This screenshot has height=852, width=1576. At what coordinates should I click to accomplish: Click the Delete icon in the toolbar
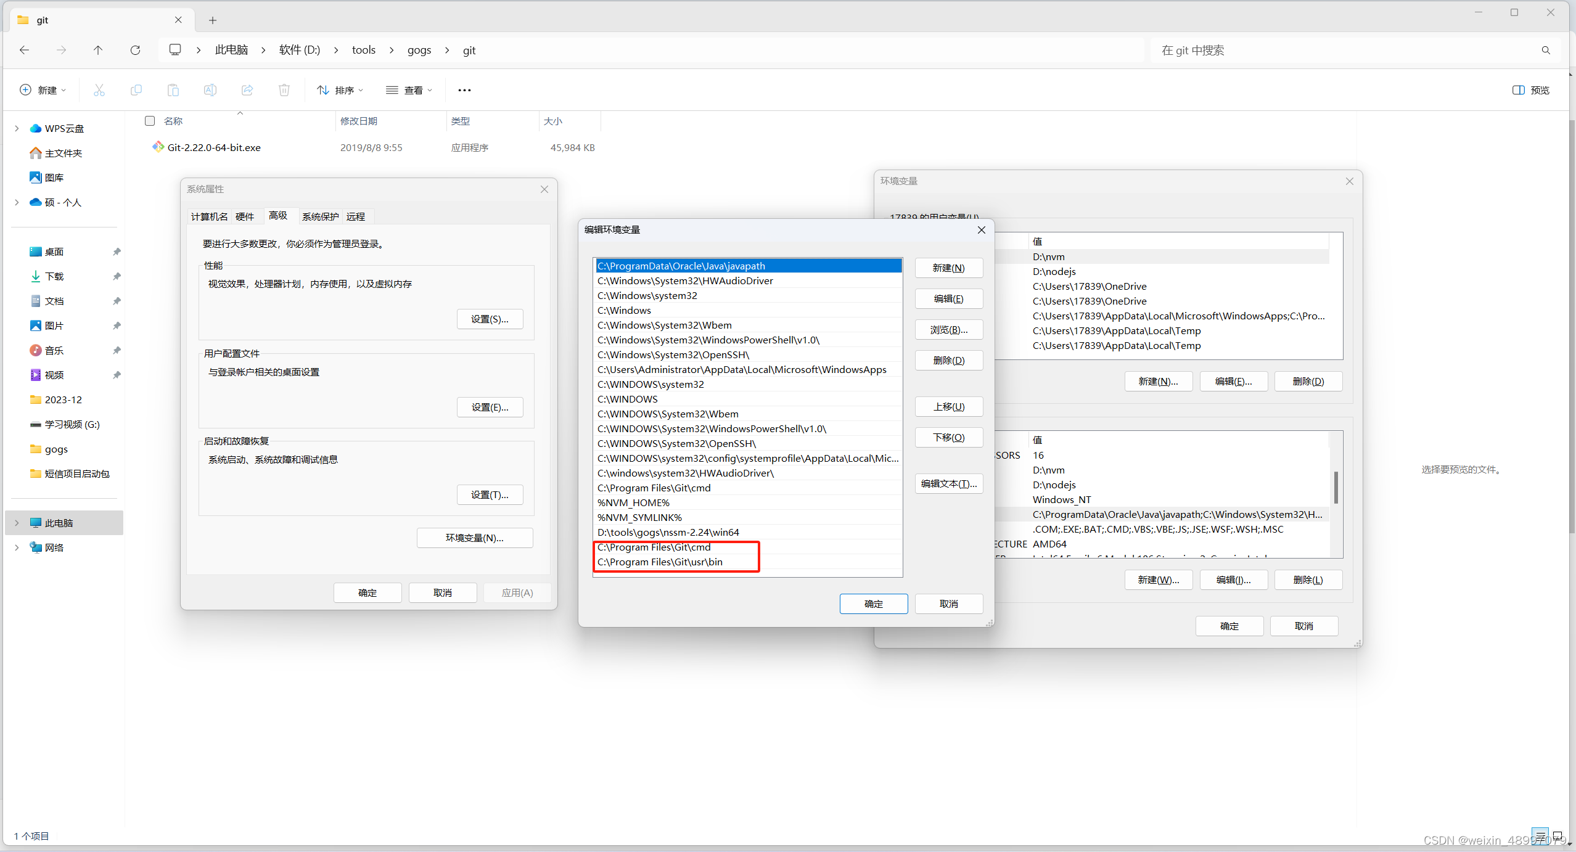284,90
